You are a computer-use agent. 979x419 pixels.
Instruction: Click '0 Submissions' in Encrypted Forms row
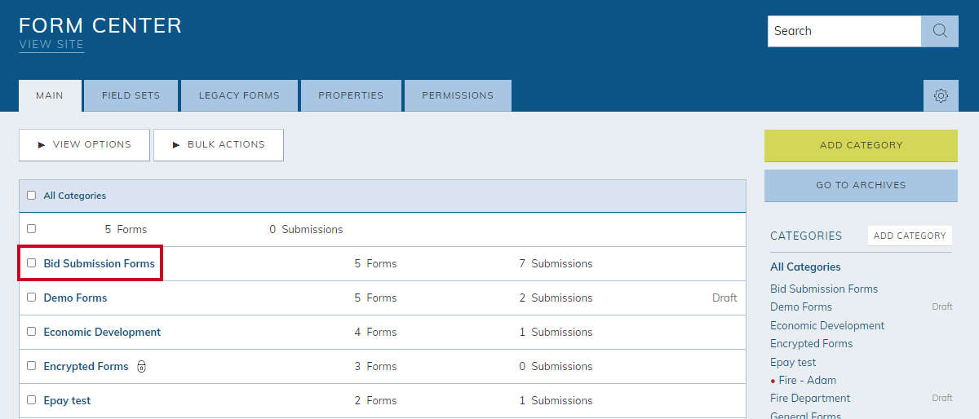click(556, 366)
